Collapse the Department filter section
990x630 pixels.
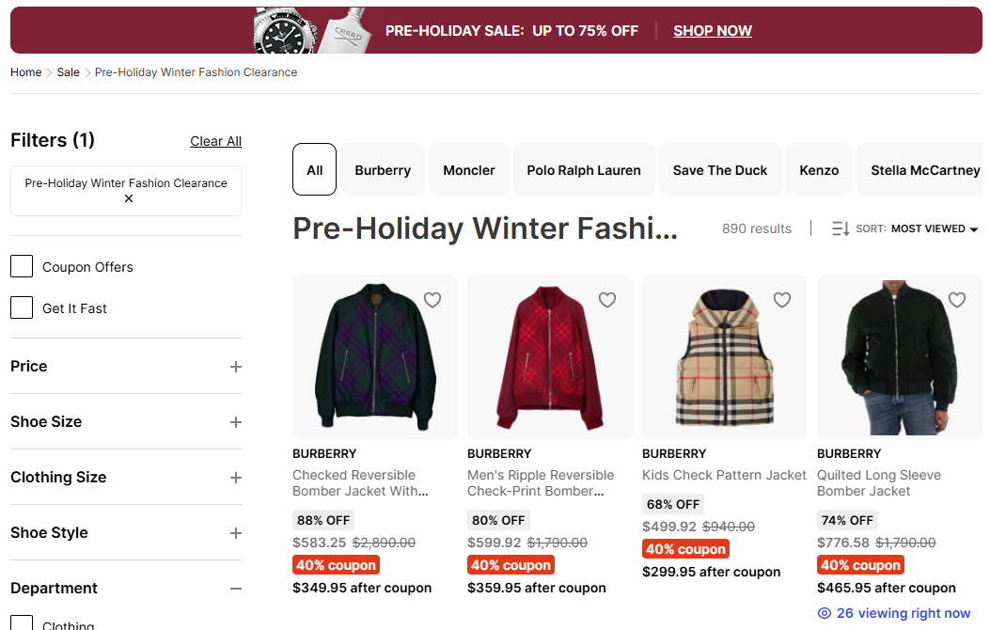click(x=236, y=589)
